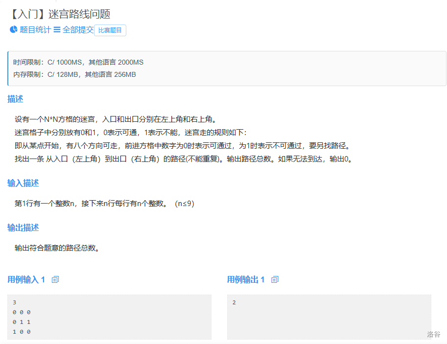Click the 内存限制 memory limit line
447x344 pixels.
pos(74,74)
